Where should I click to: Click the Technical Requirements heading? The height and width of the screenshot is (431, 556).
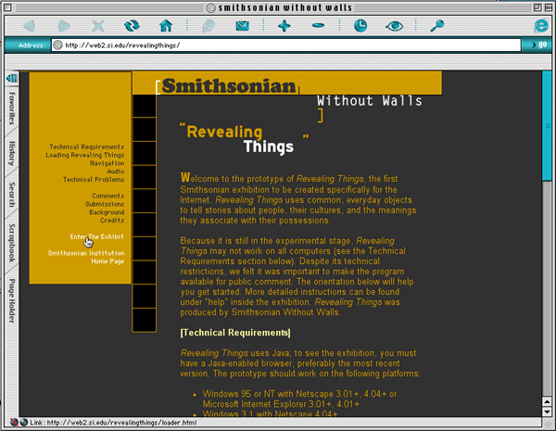tap(235, 333)
